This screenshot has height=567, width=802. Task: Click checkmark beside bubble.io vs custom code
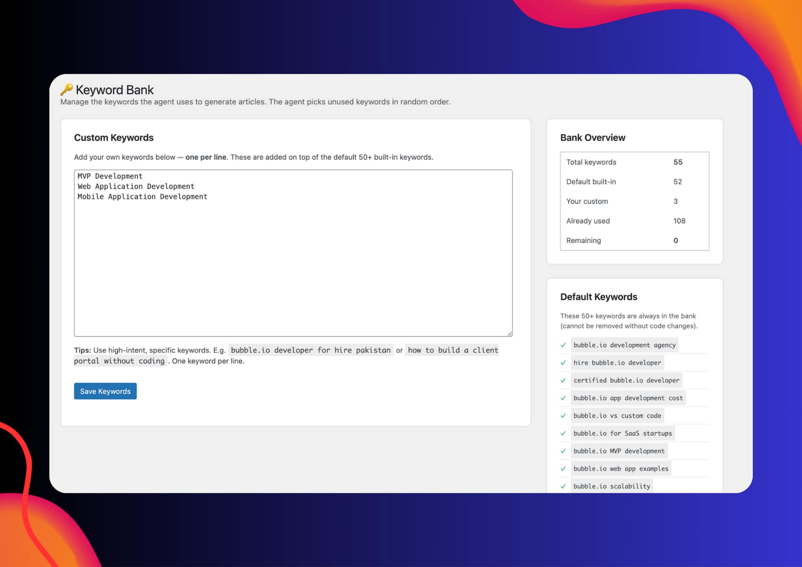point(563,416)
